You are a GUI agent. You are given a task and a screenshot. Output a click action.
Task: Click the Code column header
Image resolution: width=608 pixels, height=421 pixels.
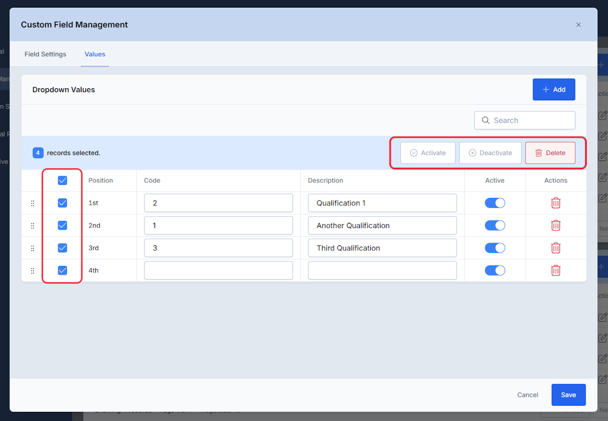(152, 180)
